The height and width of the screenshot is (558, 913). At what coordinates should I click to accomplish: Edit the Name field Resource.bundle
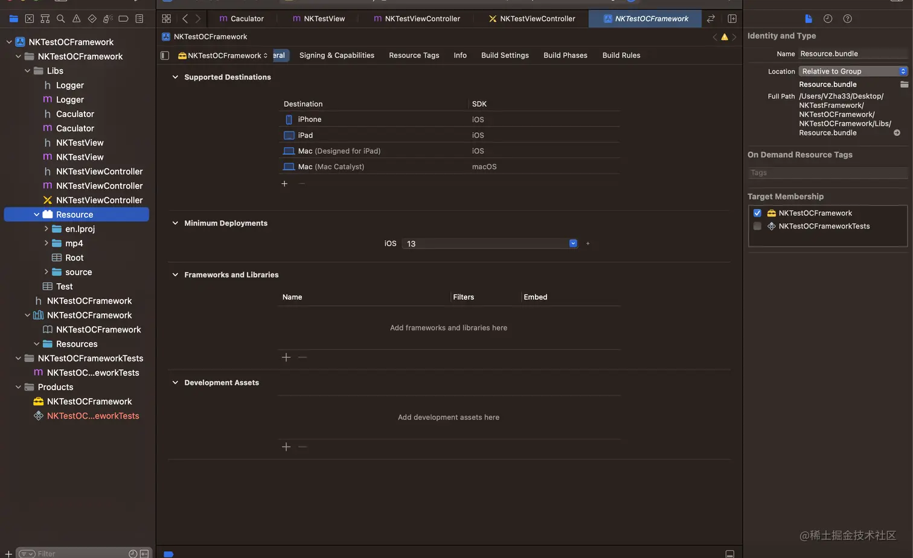853,54
